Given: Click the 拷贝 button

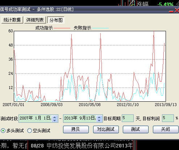Looking at the screenshot, I should pyautogui.click(x=76, y=129).
